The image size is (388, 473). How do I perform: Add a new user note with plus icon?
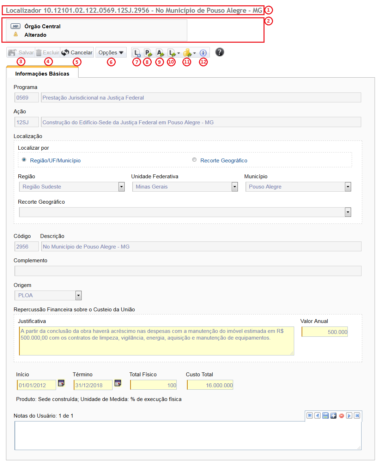333,416
